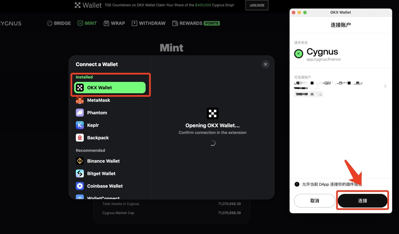Click the JOIN NOW banner button

(257, 5)
